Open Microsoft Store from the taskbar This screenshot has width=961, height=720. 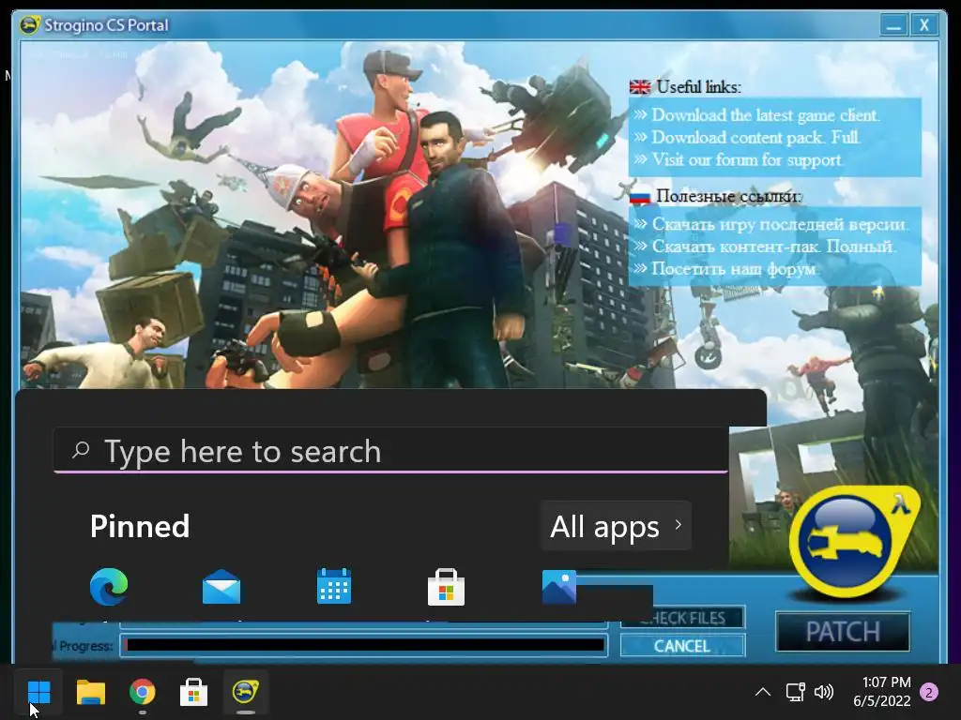click(193, 693)
